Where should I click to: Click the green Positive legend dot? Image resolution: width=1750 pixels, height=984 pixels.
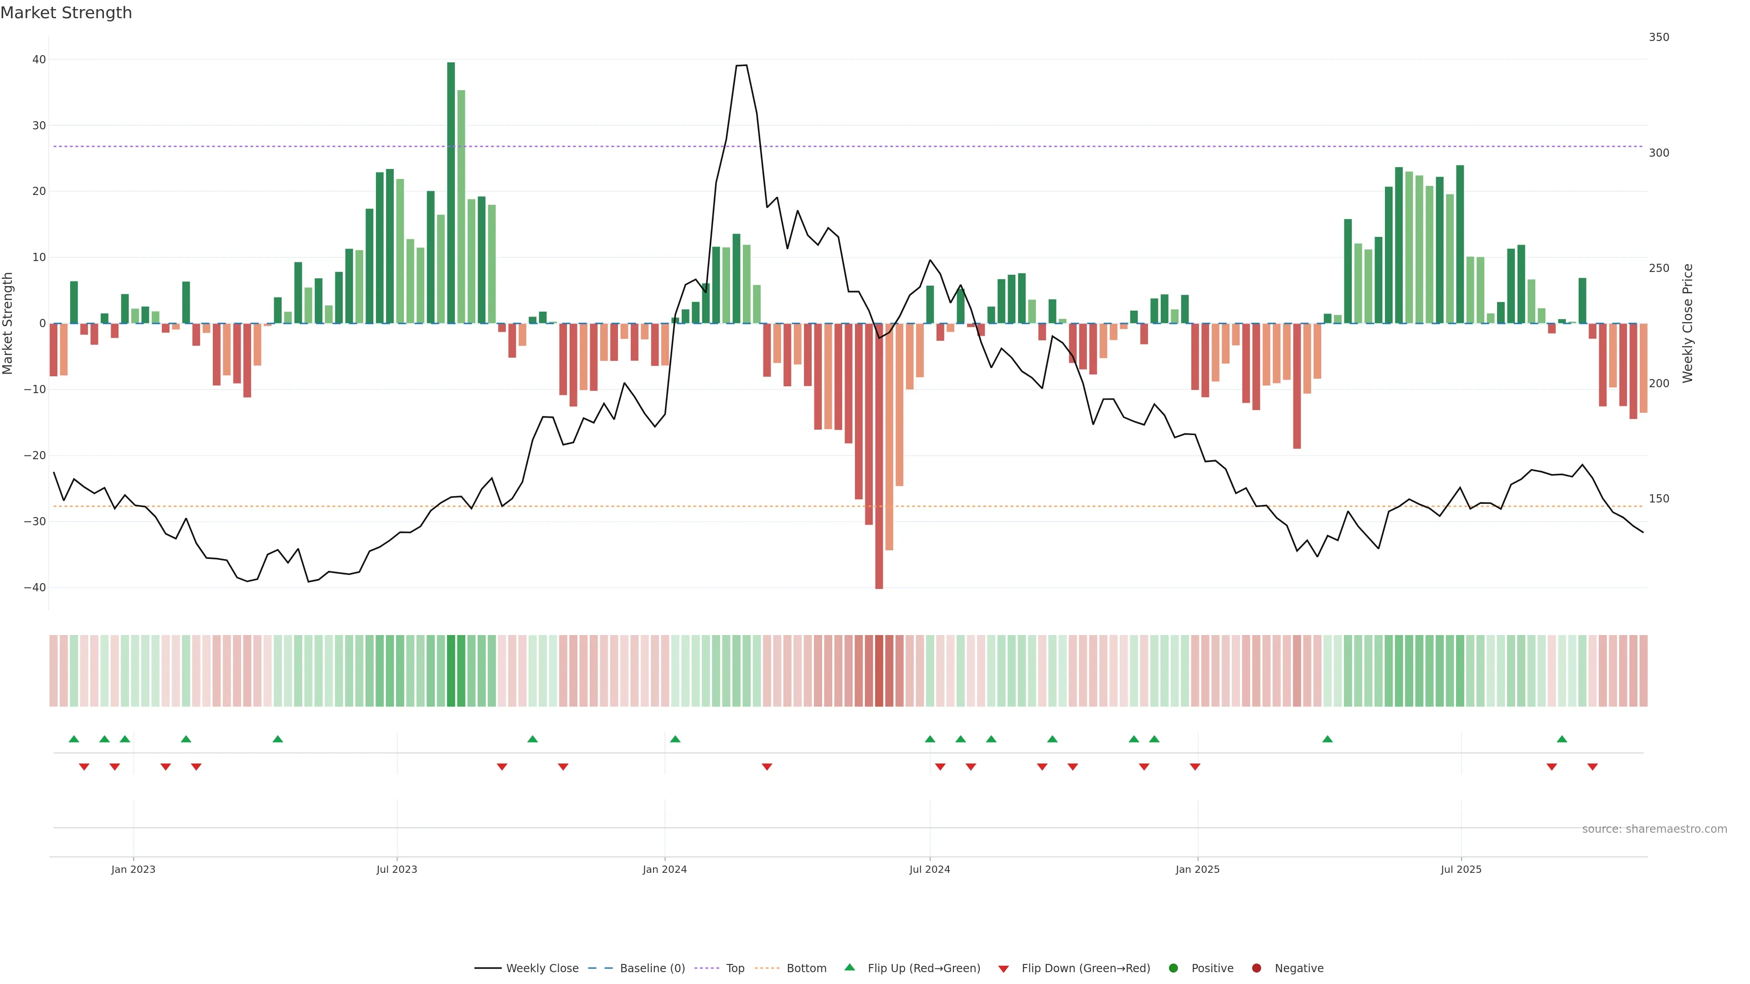point(1173,969)
